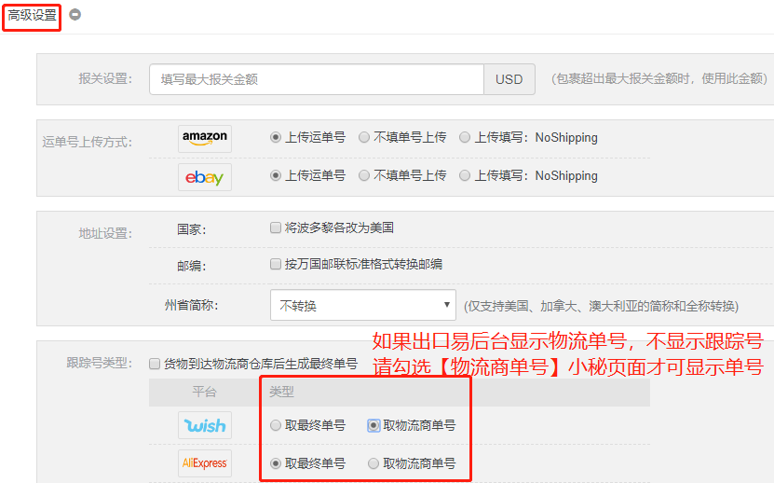
Task: Click the USD currency button
Action: click(x=509, y=79)
